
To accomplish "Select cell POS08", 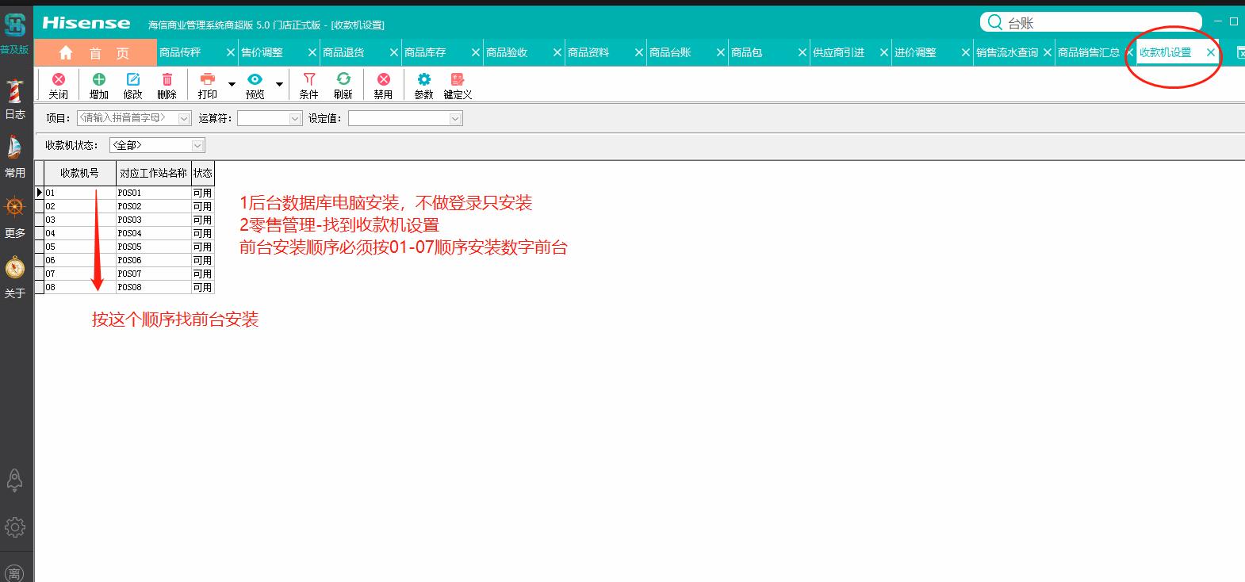I will (x=154, y=287).
